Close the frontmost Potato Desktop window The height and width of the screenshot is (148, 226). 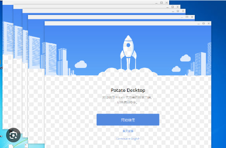(x=209, y=23)
